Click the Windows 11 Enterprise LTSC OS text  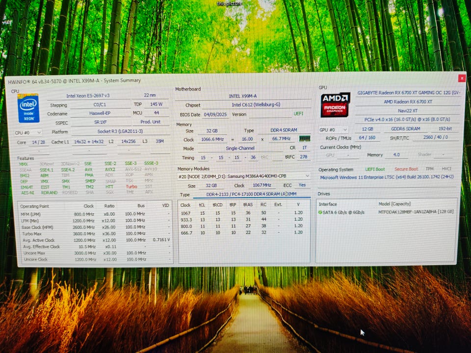click(x=387, y=177)
